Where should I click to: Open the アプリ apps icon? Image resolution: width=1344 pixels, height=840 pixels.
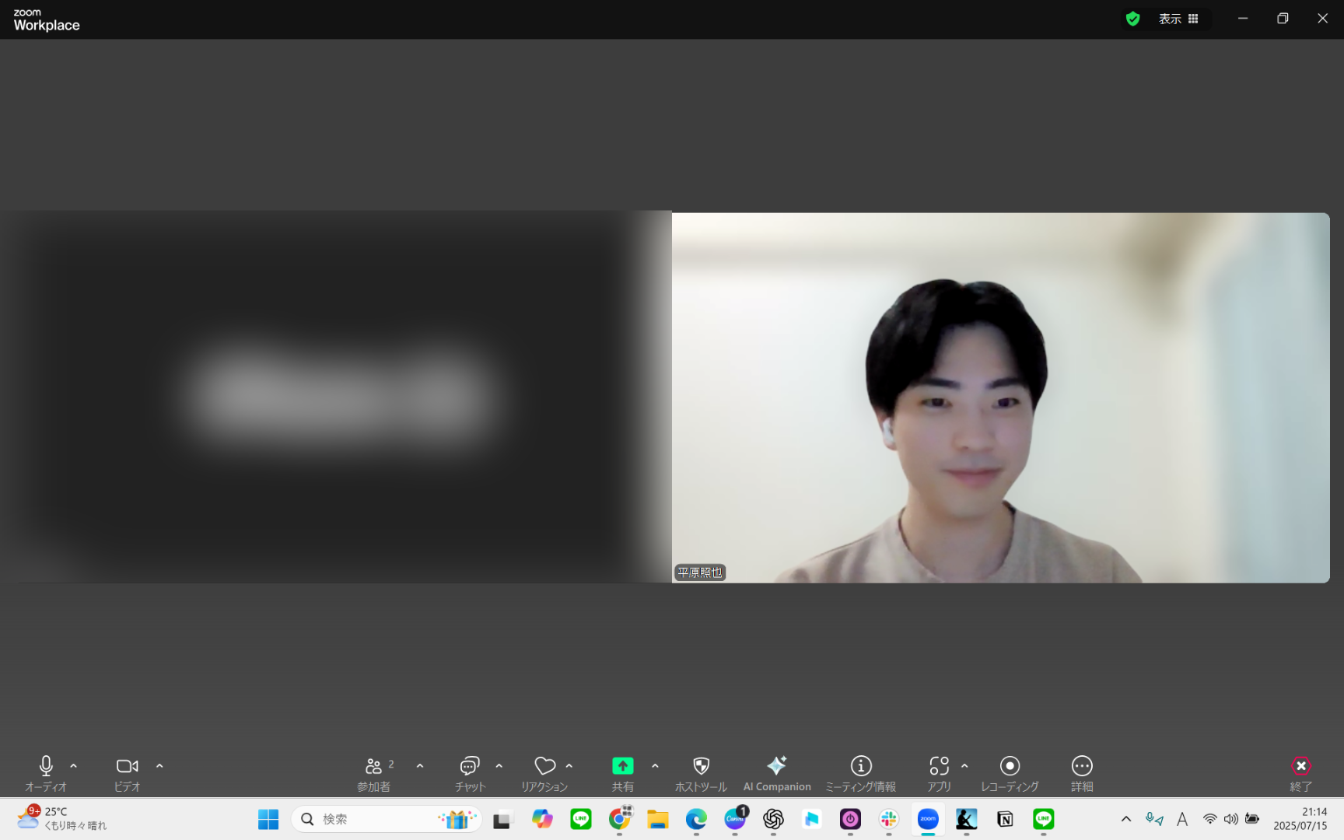(940, 773)
